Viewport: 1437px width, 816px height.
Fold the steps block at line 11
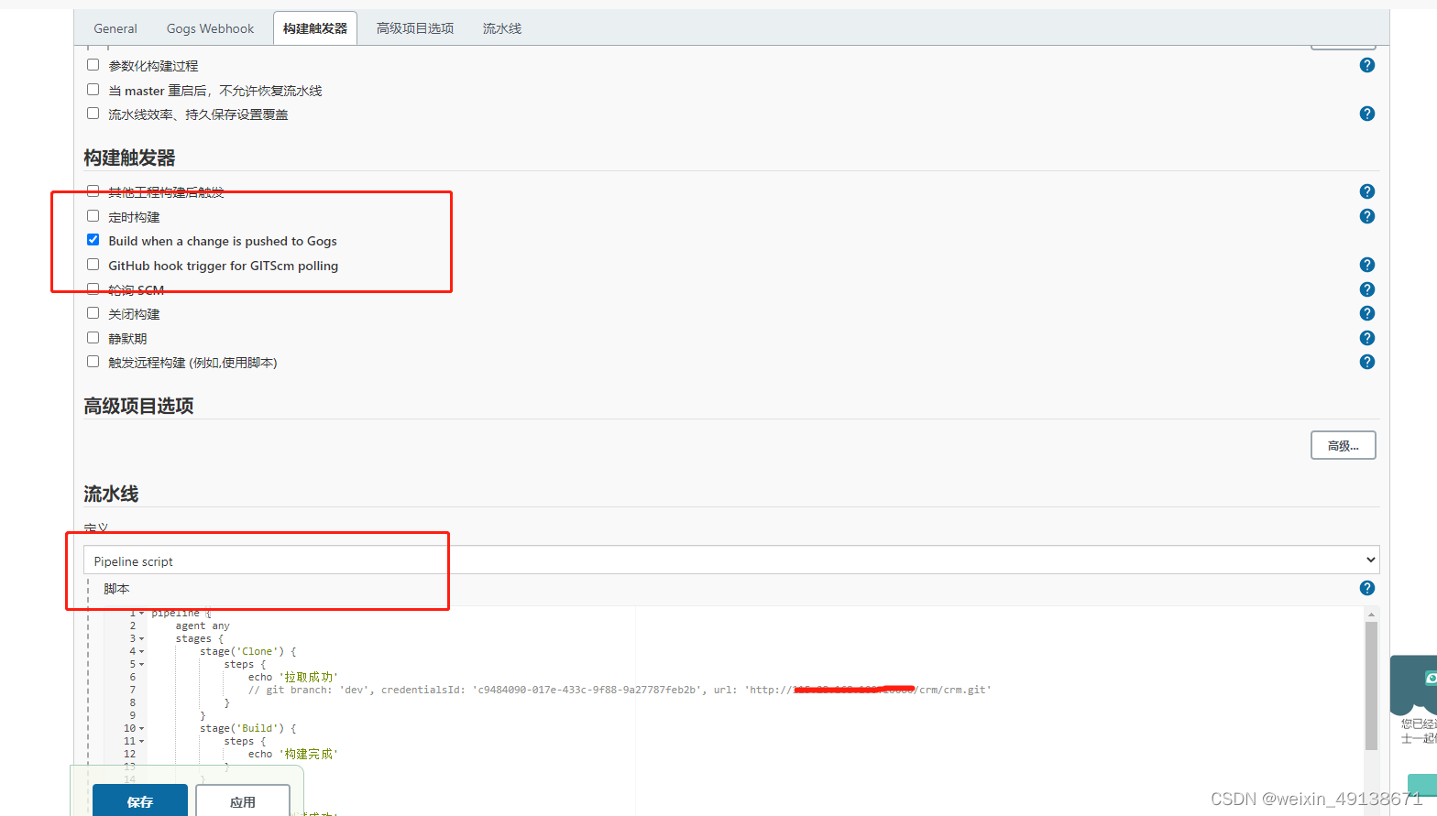click(x=141, y=742)
